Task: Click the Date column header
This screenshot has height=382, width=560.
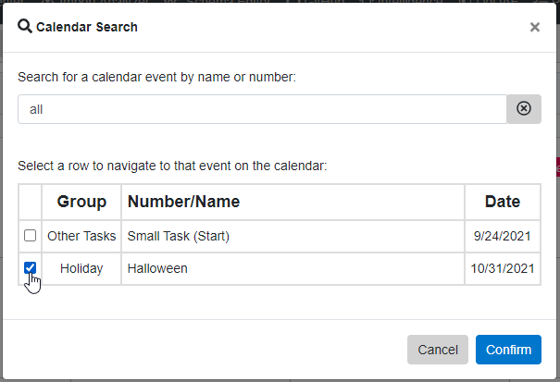Action: coord(503,202)
